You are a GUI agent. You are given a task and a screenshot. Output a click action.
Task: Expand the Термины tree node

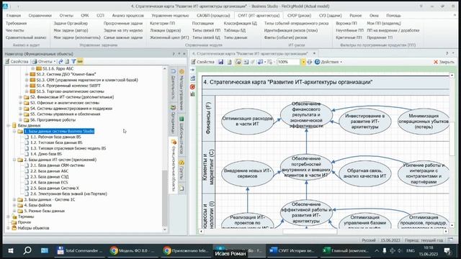[8, 217]
